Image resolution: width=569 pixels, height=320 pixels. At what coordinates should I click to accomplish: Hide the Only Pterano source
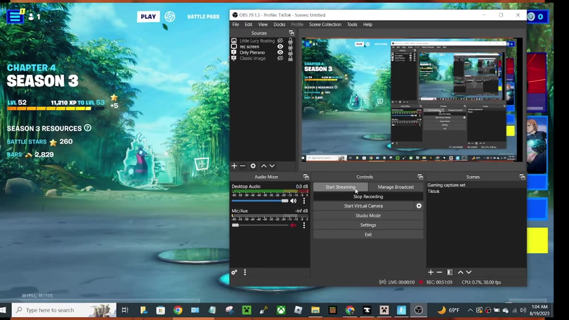coord(280,52)
